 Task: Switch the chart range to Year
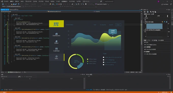(x=95, y=25)
